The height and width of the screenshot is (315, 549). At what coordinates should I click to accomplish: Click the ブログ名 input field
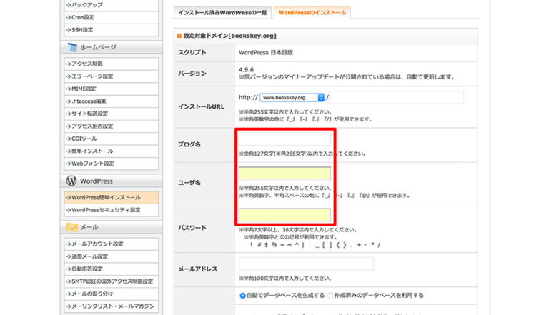(285, 139)
